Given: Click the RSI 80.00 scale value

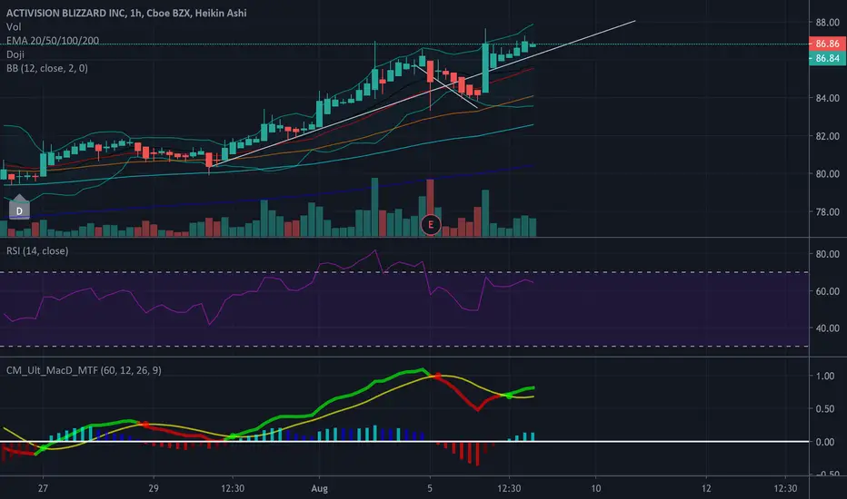Looking at the screenshot, I should 828,254.
